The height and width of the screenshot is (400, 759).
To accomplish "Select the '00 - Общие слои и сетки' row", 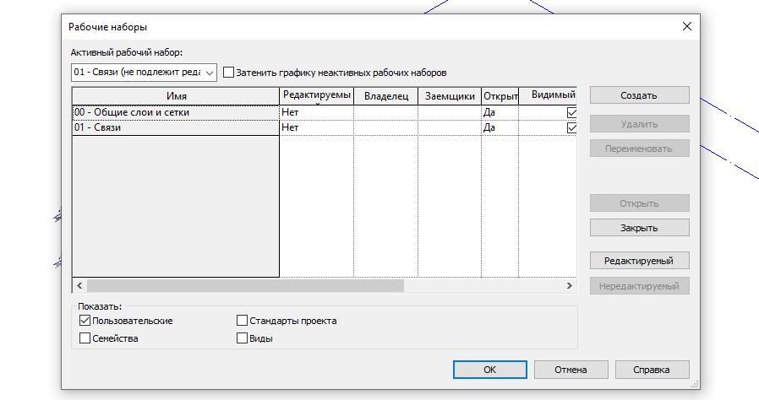I will [x=175, y=112].
